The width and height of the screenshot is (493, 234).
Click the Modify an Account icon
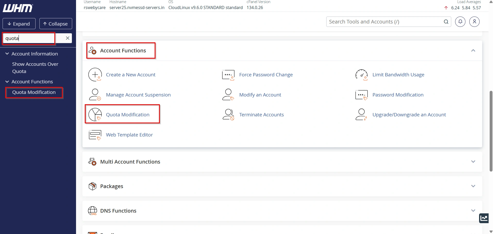228,95
